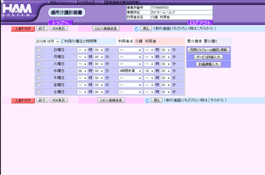The height and width of the screenshot is (175, 265).
Task: Open the 金曜日 service duration dropdown
Action: [130, 85]
